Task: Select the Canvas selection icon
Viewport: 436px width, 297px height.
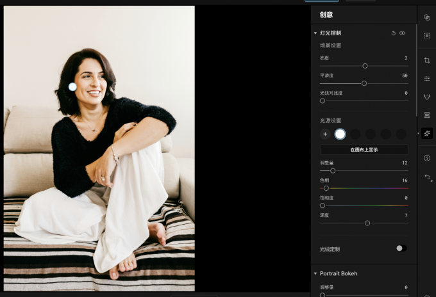Action: pos(427,36)
